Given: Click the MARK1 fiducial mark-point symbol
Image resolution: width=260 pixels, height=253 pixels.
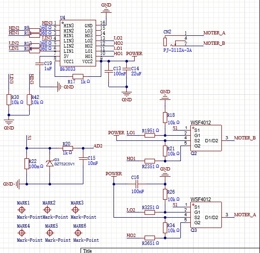Looking at the screenshot, I should 21,210.
